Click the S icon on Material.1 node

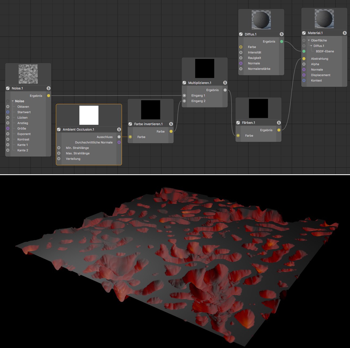[345, 33]
